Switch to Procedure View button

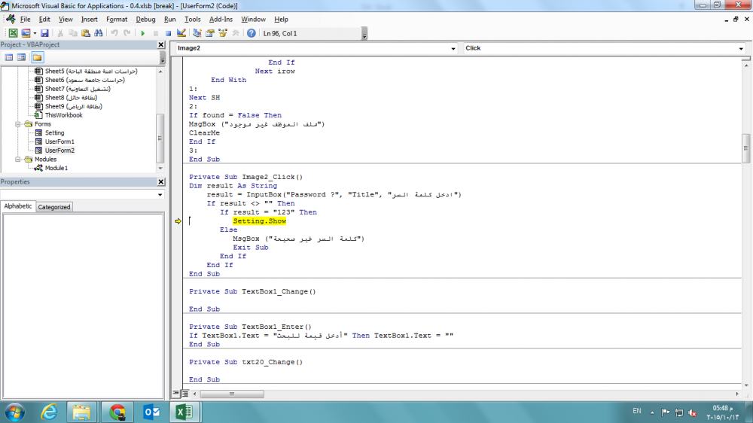[176, 393]
